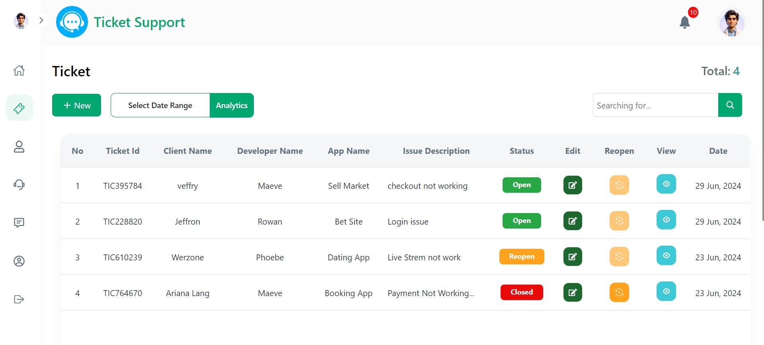The image size is (764, 345).
Task: View details of the Werzone ticket
Action: (666, 256)
